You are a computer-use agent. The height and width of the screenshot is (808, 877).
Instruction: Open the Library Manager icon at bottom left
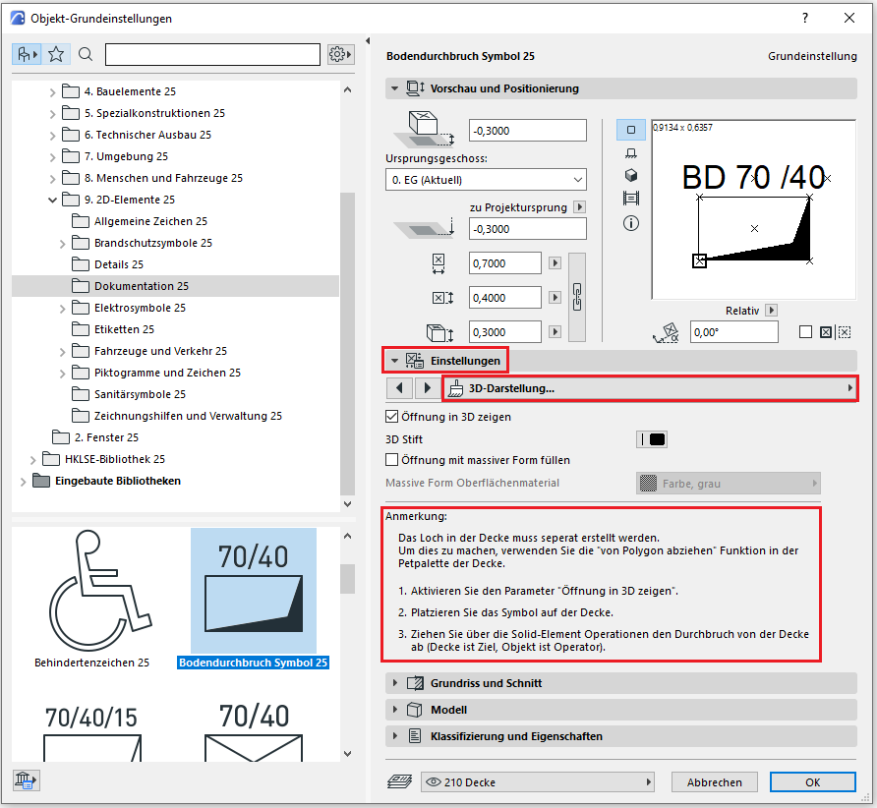[x=26, y=780]
